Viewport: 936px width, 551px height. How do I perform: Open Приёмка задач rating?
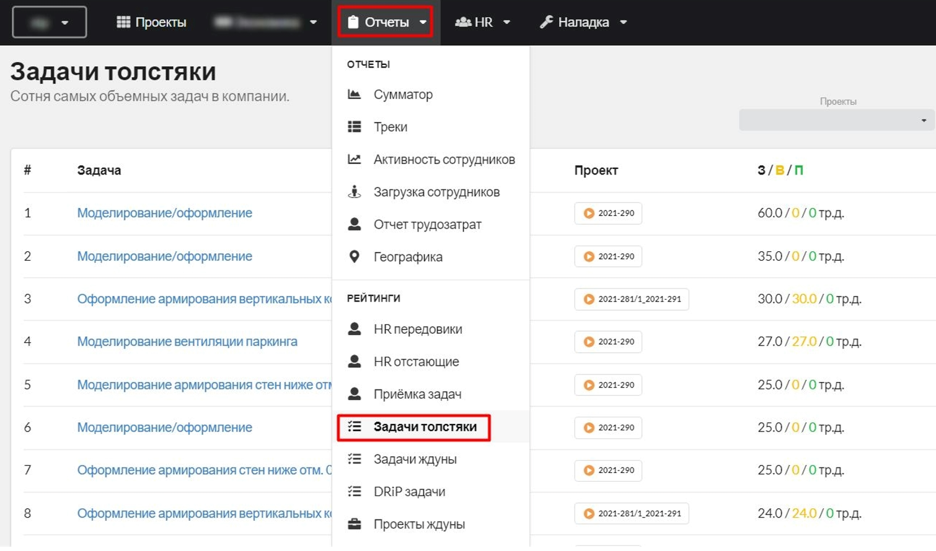(431, 394)
